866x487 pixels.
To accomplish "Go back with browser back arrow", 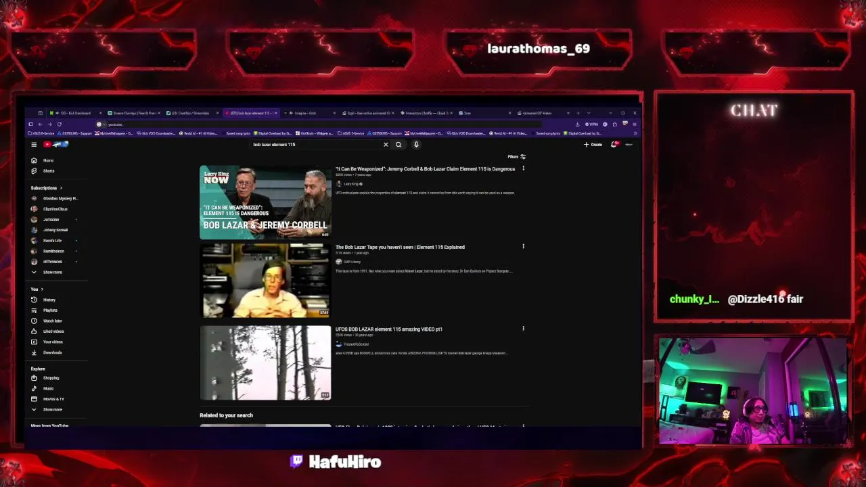I will pos(41,124).
